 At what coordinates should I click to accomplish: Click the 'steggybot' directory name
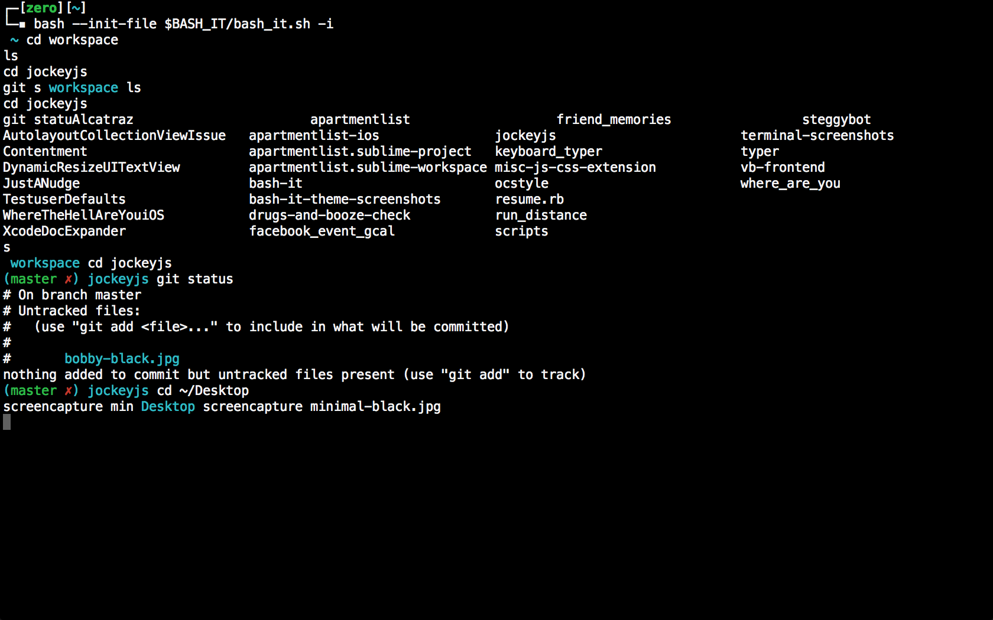click(x=836, y=119)
